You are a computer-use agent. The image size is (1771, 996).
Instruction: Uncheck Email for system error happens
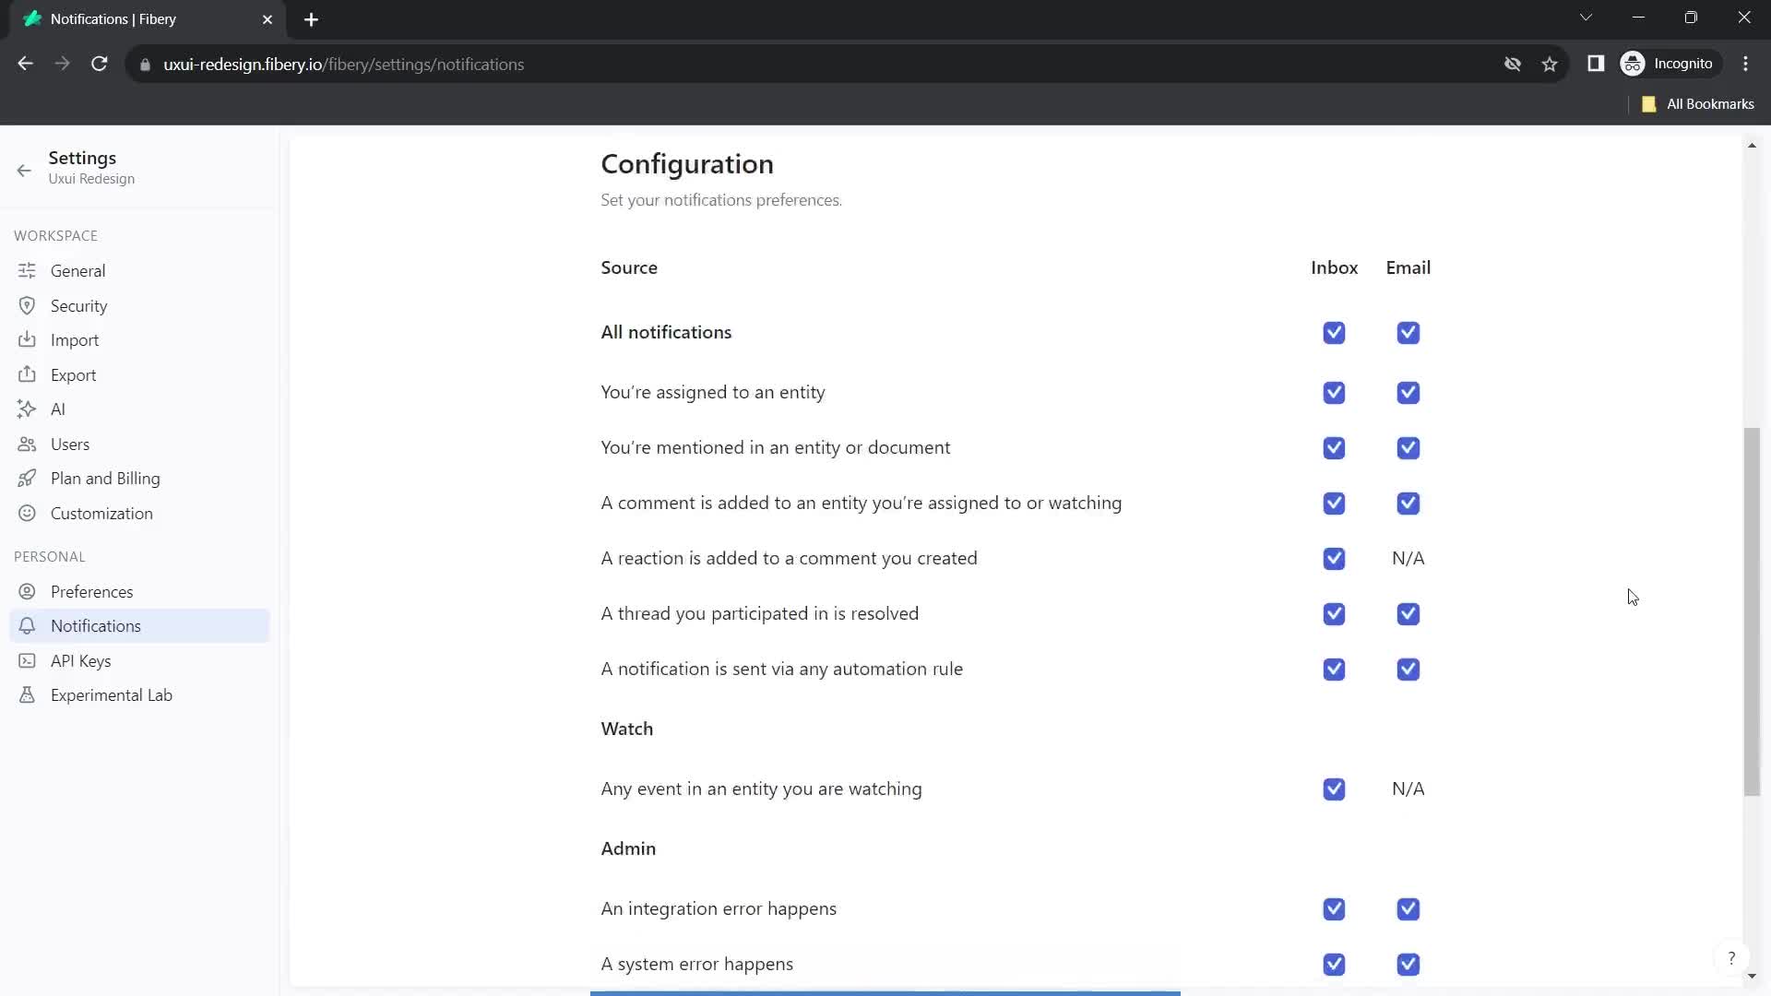(1408, 964)
